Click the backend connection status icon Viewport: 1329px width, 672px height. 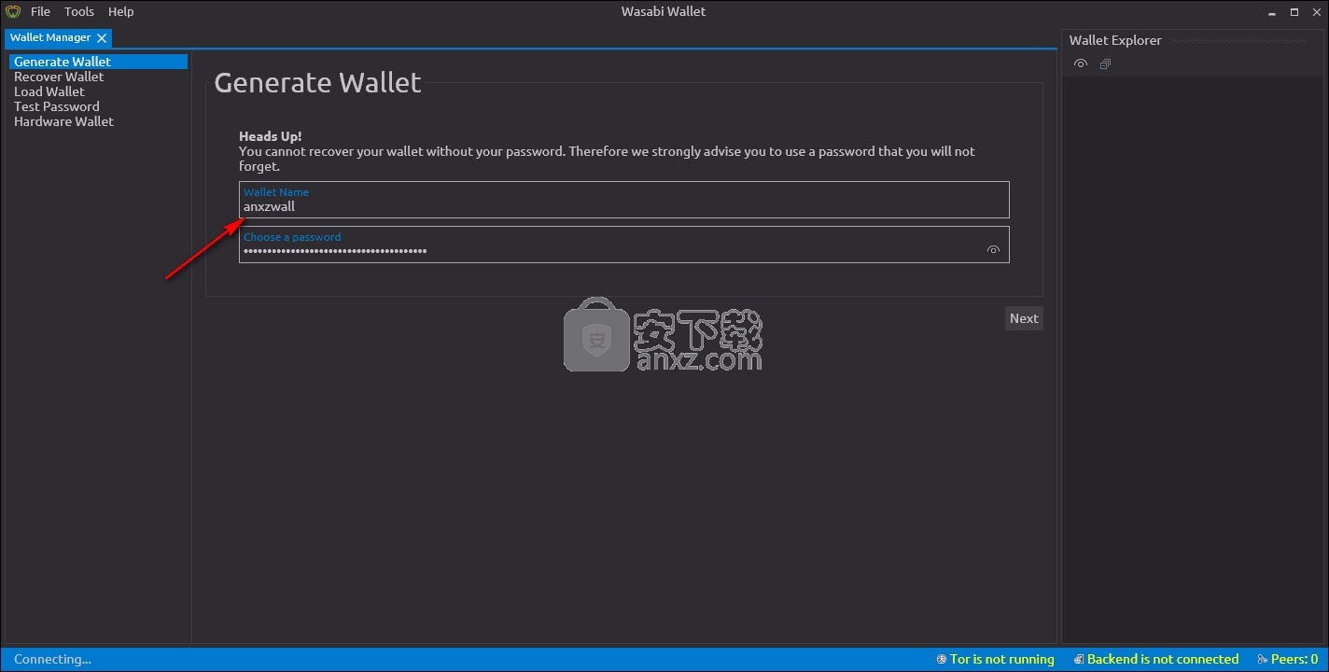[x=1079, y=659]
